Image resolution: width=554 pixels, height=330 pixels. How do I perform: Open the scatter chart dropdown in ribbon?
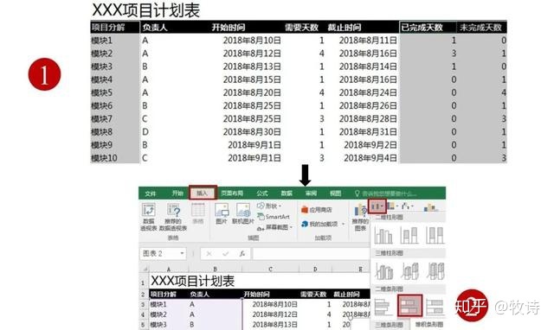tap(408, 206)
